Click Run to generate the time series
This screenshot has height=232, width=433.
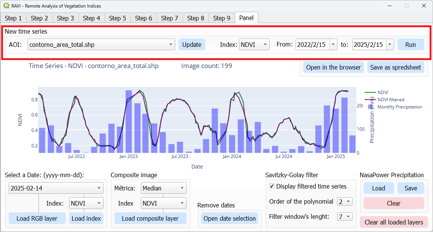[411, 44]
